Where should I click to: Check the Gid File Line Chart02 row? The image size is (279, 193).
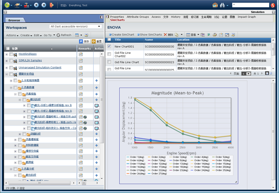[109, 54]
